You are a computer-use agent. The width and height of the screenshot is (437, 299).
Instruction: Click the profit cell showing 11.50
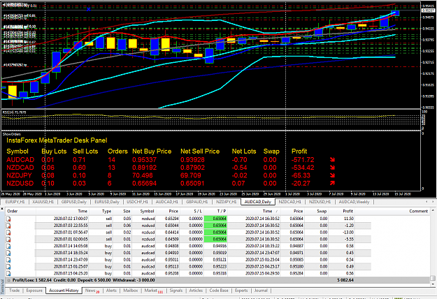tap(349, 219)
